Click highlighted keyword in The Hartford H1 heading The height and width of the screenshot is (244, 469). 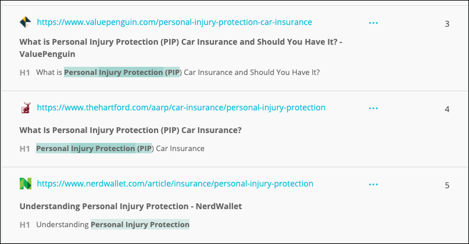94,148
